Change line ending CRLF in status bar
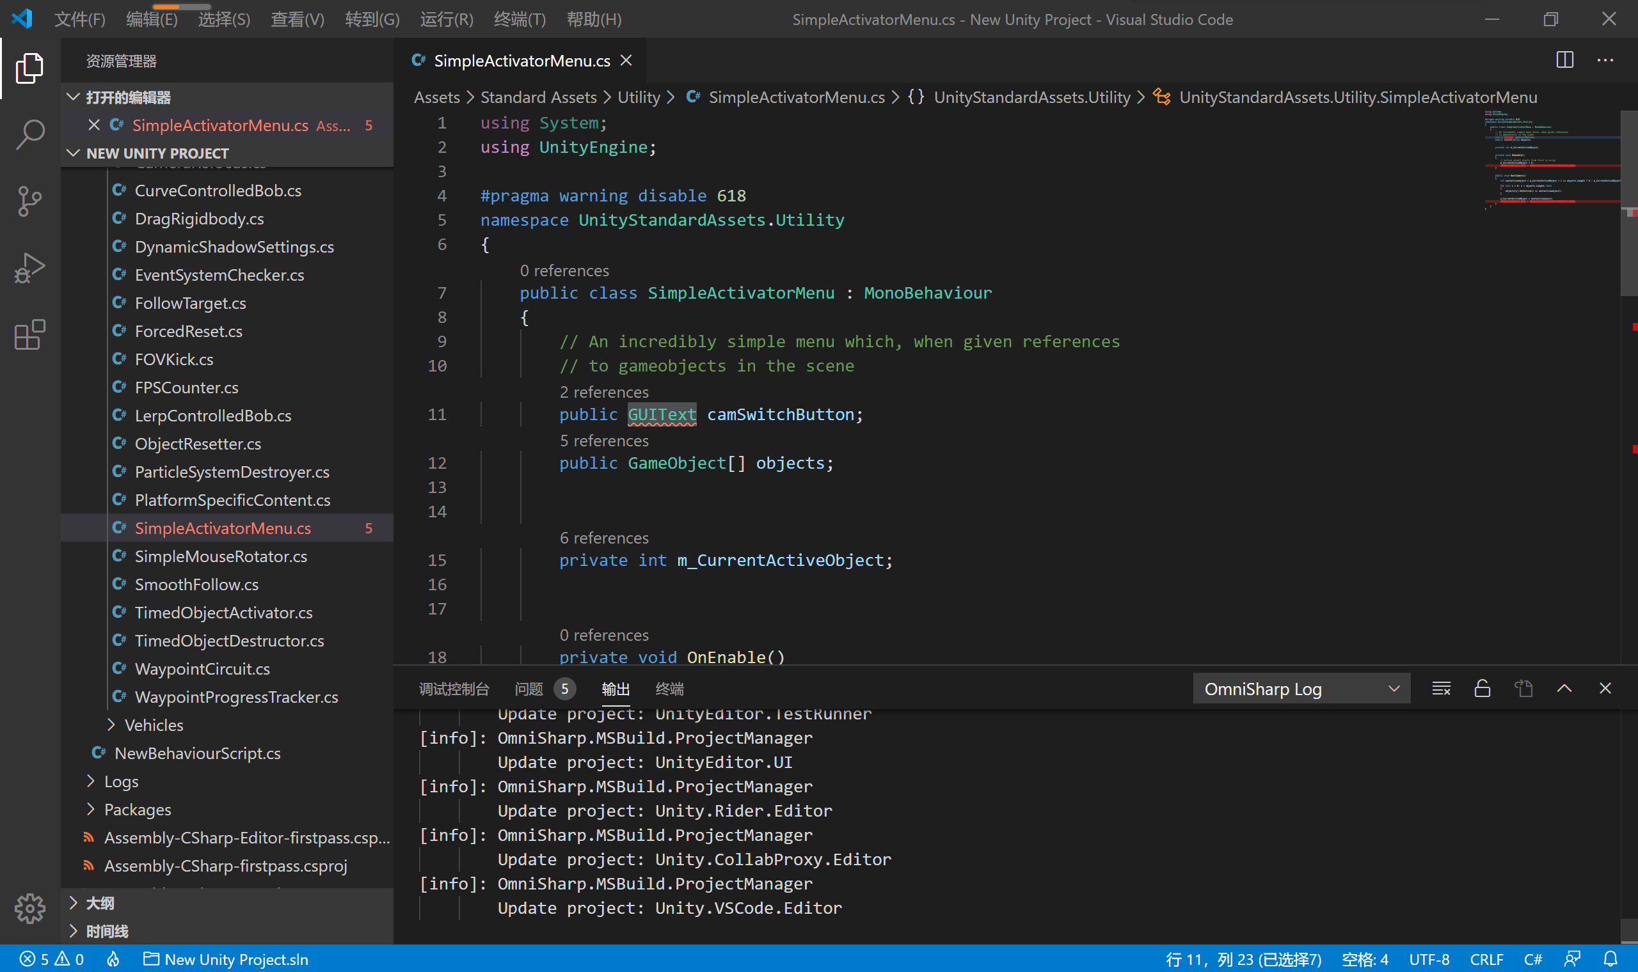Viewport: 1638px width, 972px height. 1486,959
